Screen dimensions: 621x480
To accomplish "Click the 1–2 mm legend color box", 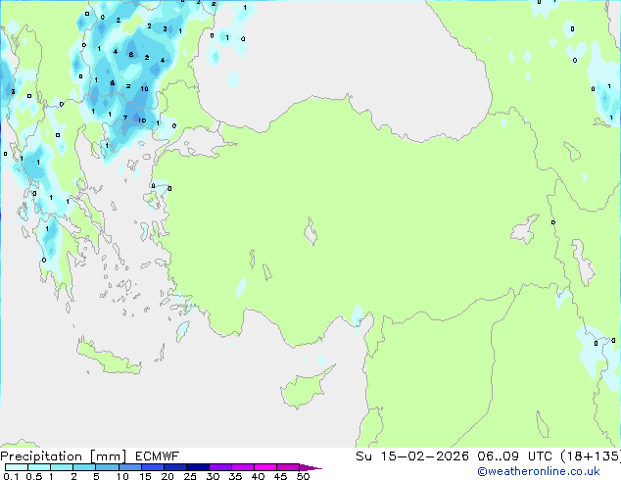I will [62, 467].
